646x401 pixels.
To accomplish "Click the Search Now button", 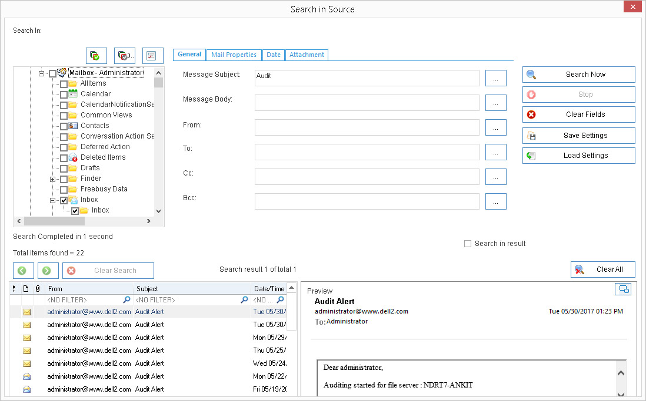I will pyautogui.click(x=579, y=75).
